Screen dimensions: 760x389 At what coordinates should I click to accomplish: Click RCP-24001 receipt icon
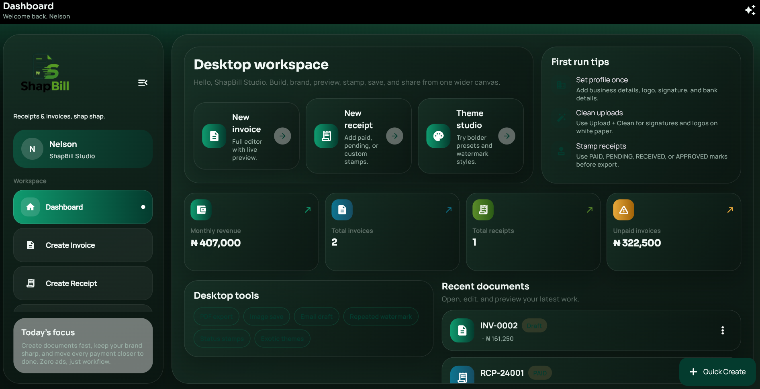(462, 375)
